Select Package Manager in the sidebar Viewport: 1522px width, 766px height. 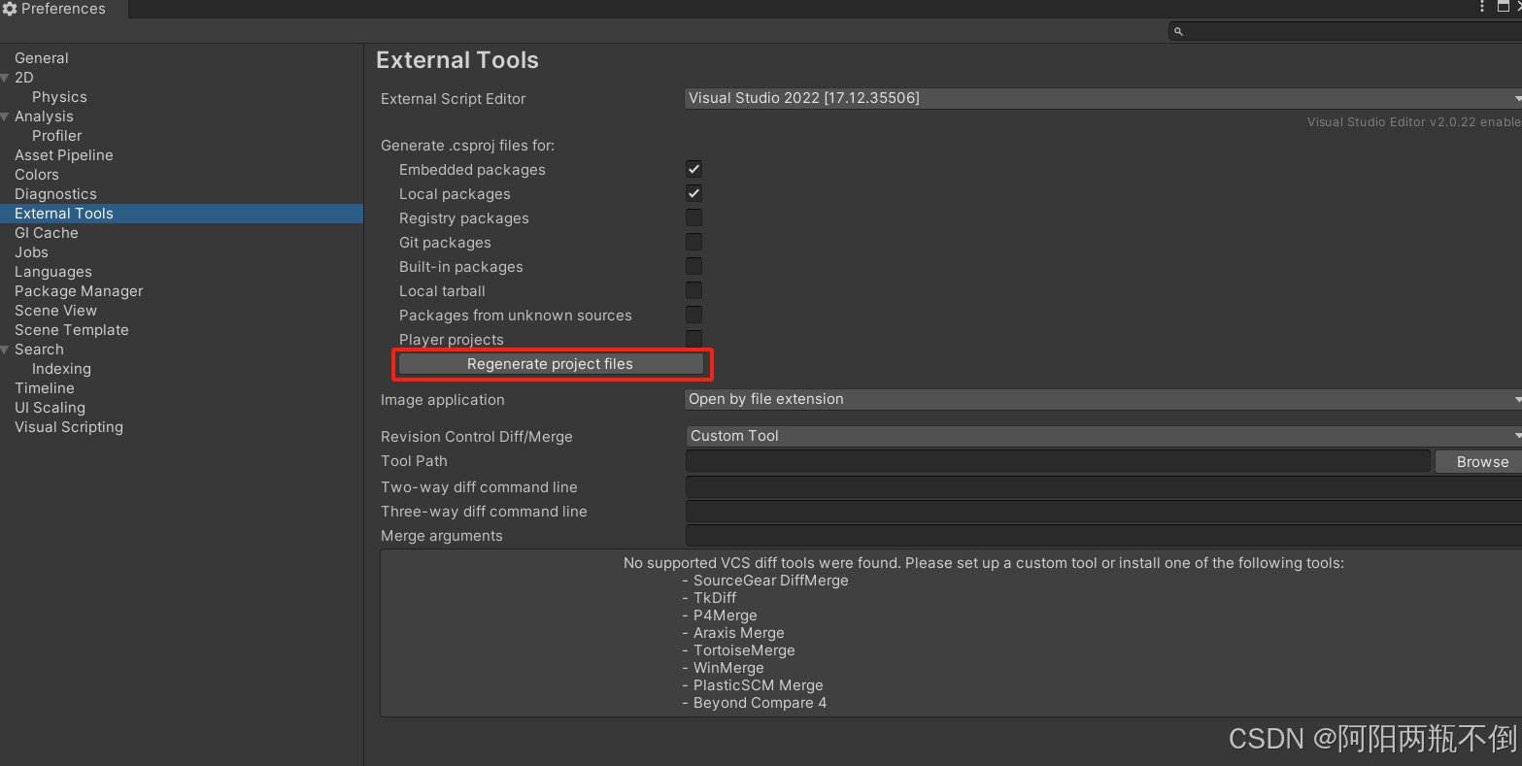coord(78,290)
